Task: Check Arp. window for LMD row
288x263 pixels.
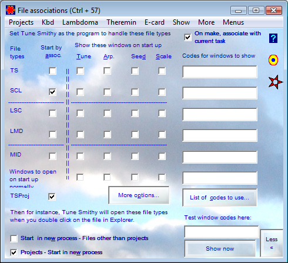Action: (107, 135)
